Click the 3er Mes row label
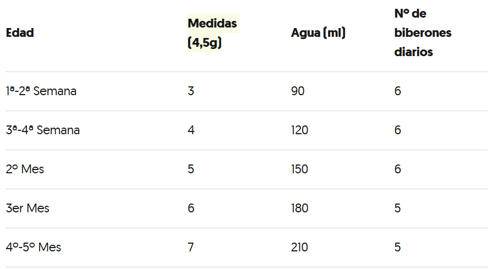Screen dimensions: 490x269 point(28,208)
